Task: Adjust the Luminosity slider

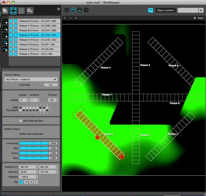Action: coord(34,143)
